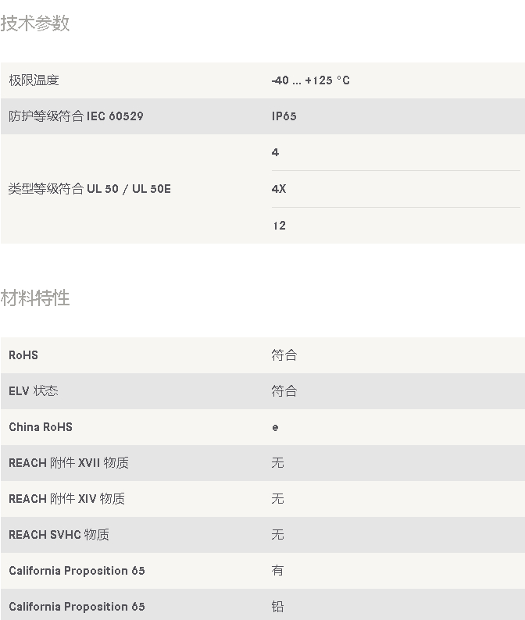The width and height of the screenshot is (525, 620).
Task: Click the 技术参数 section heading
Action: pos(35,23)
